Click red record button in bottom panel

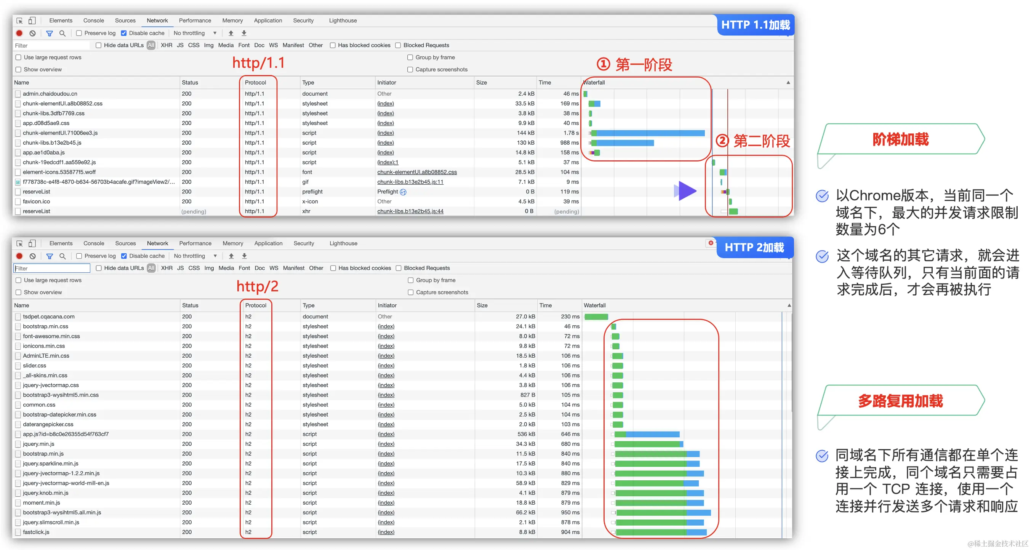tap(19, 256)
